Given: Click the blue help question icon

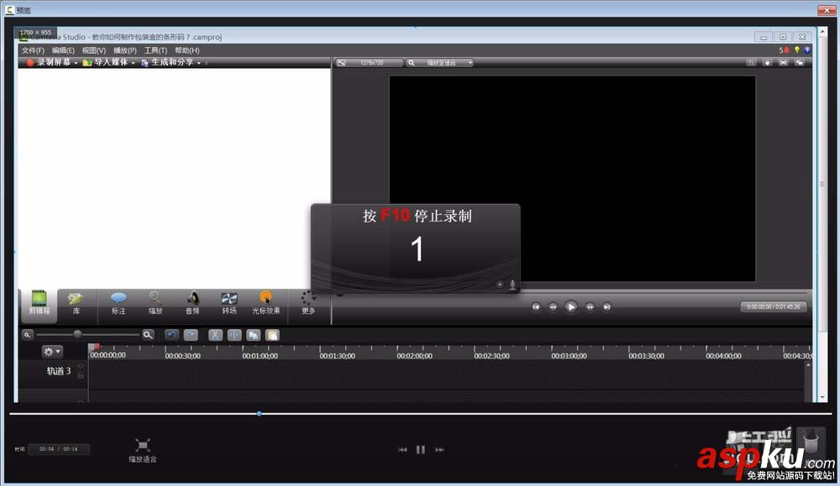Looking at the screenshot, I should 806,50.
